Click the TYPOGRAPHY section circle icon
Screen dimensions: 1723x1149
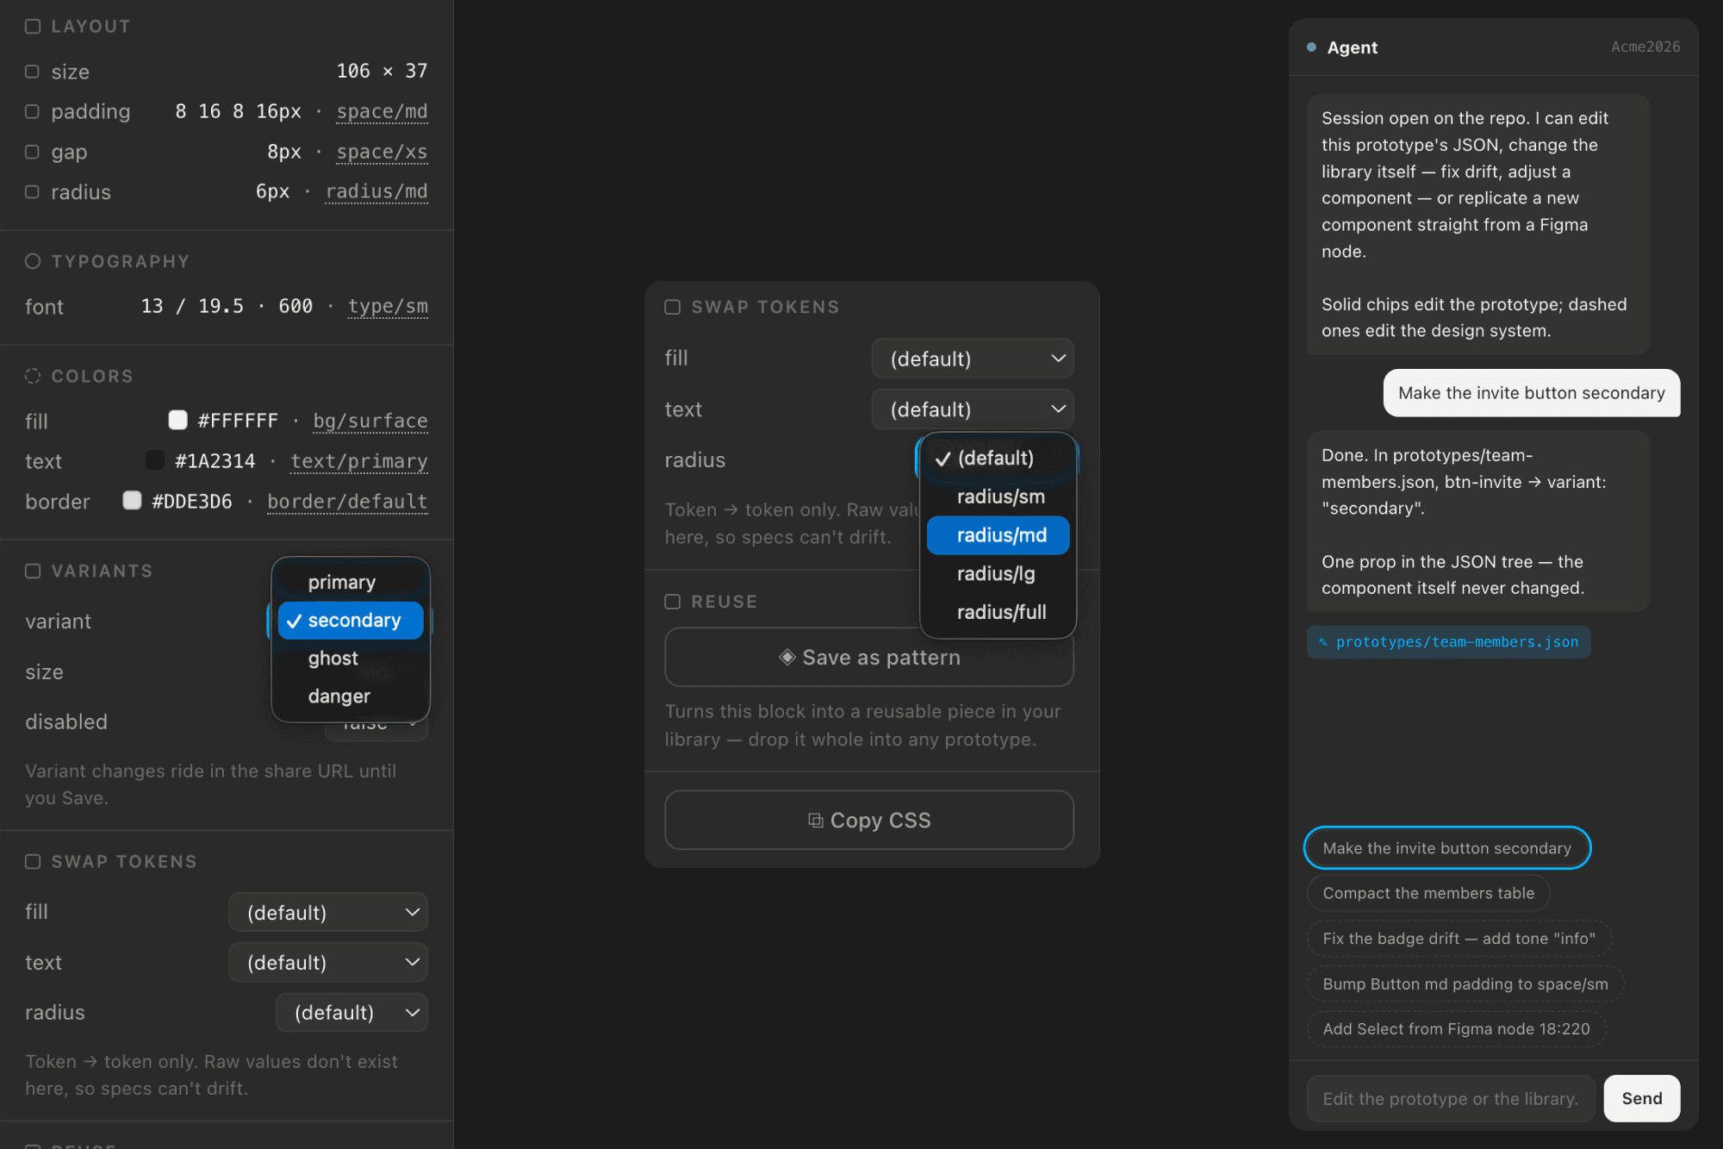click(x=33, y=261)
